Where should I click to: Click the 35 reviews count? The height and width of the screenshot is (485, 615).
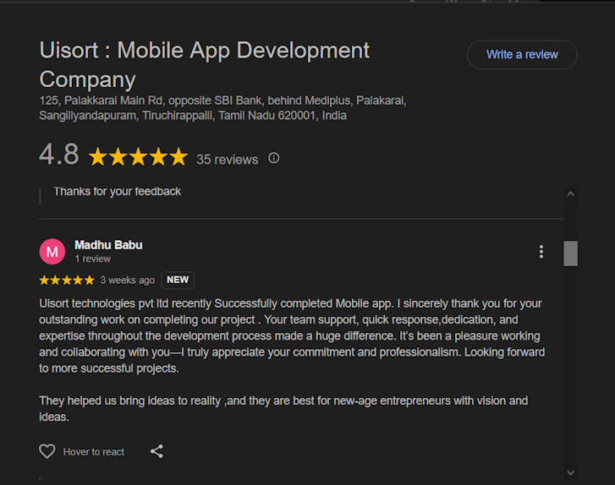(x=227, y=159)
